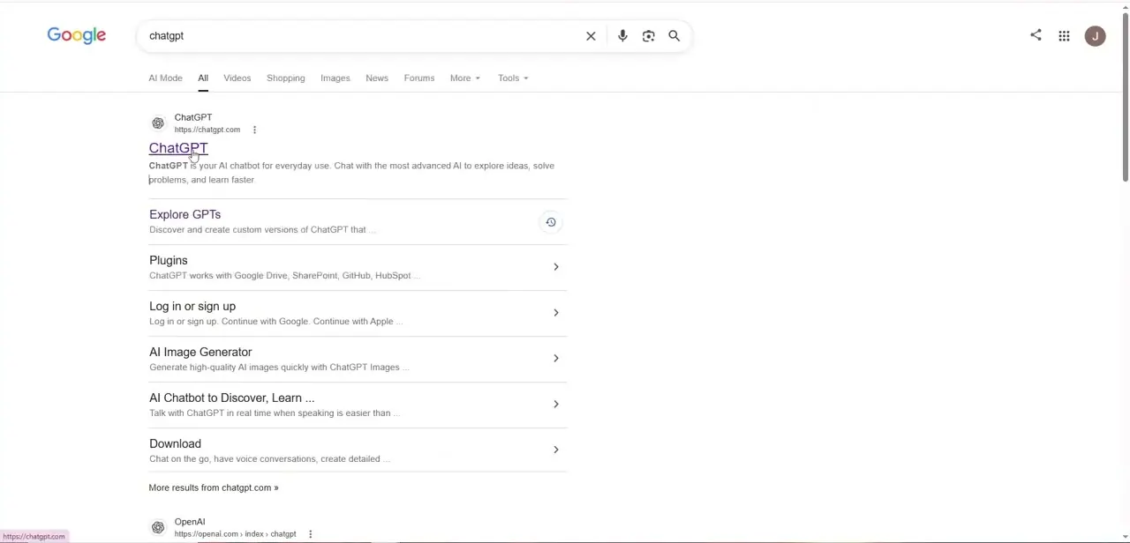
Task: Open Log in or sign up link
Action: pos(192,306)
